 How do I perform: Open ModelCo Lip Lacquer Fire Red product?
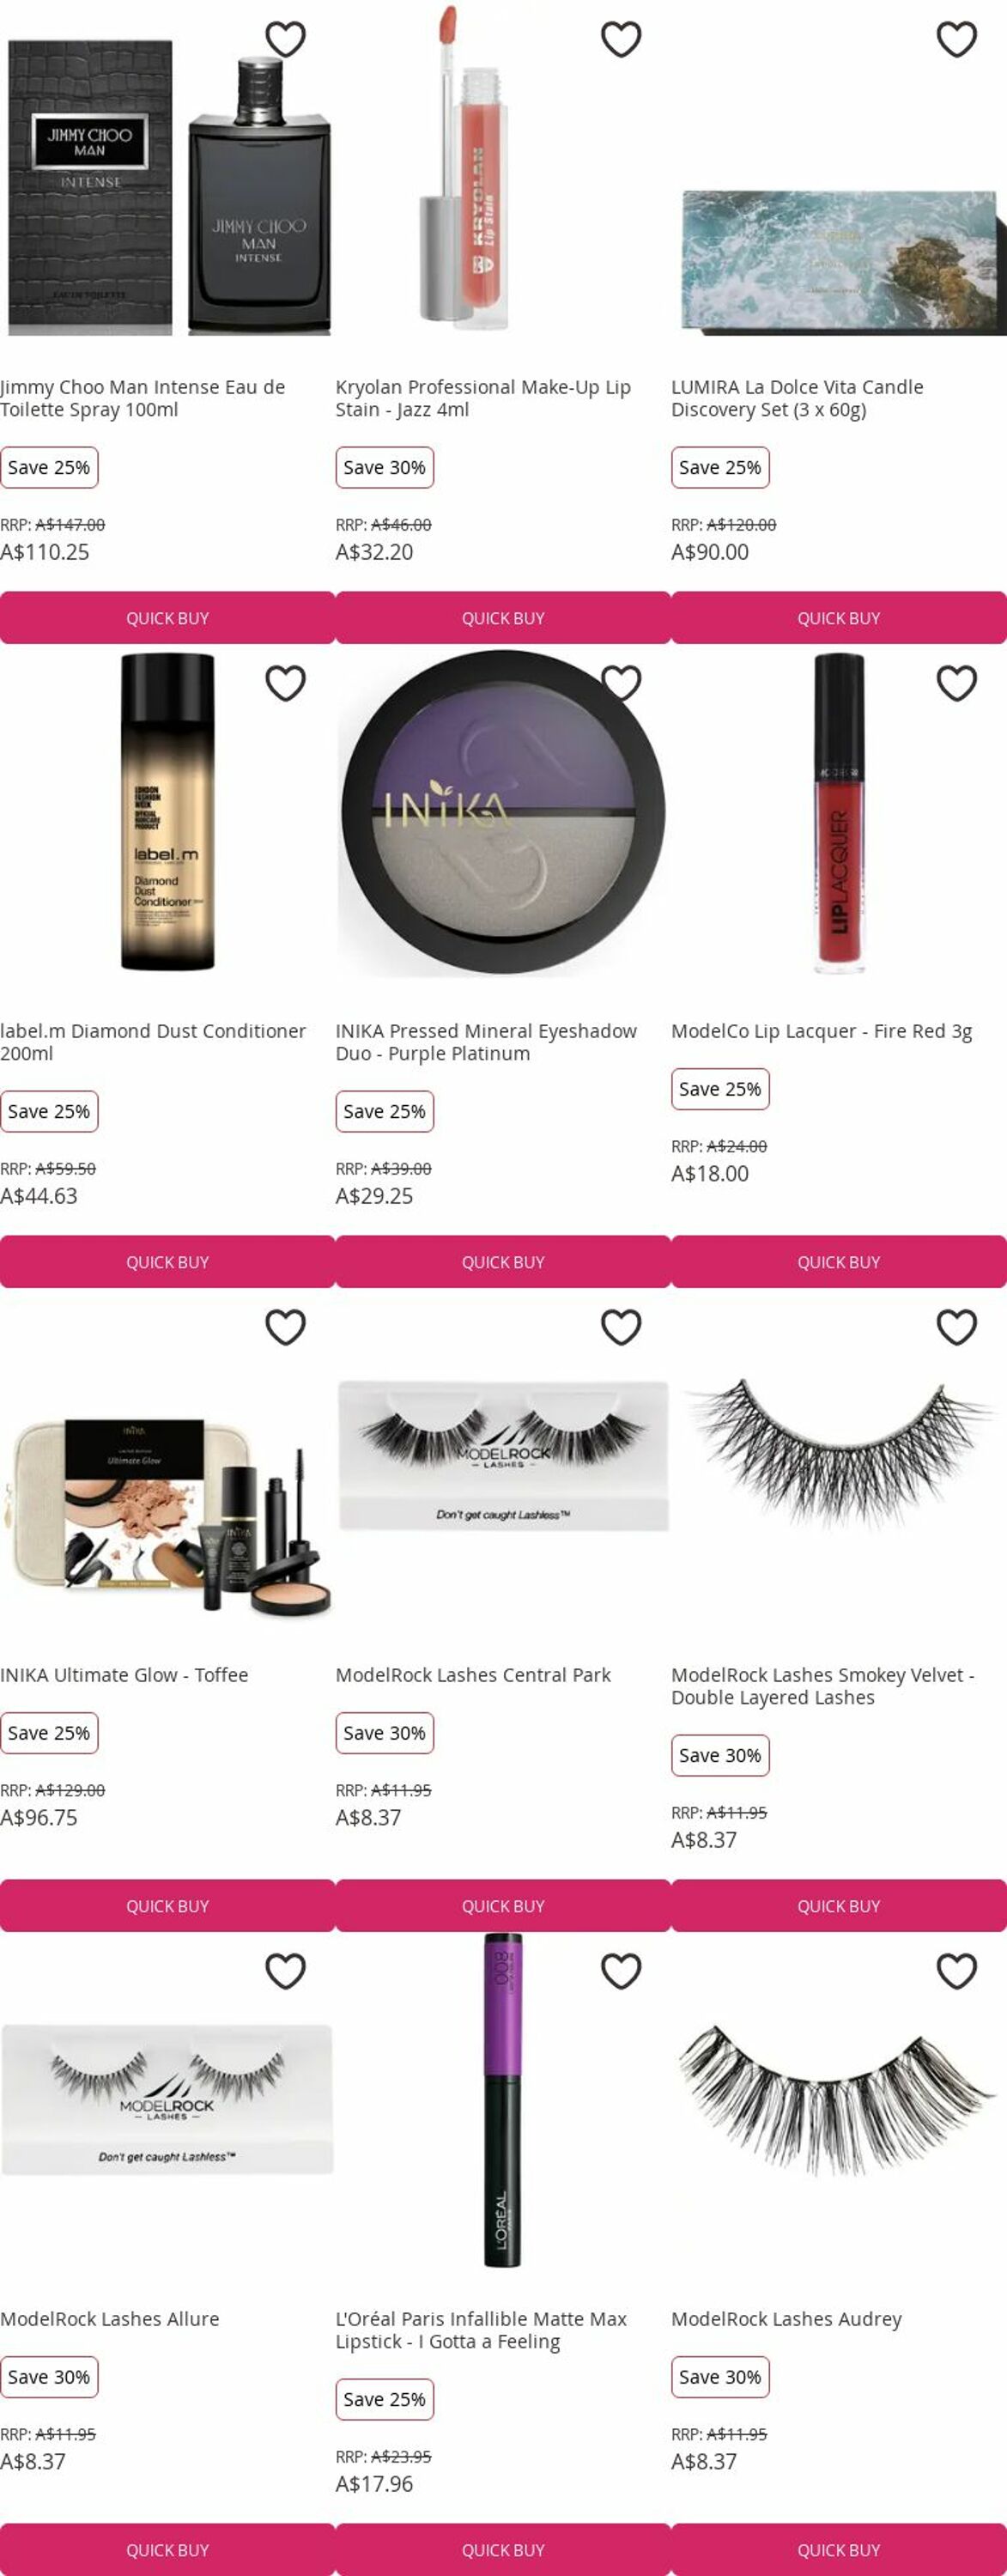coord(821,1031)
